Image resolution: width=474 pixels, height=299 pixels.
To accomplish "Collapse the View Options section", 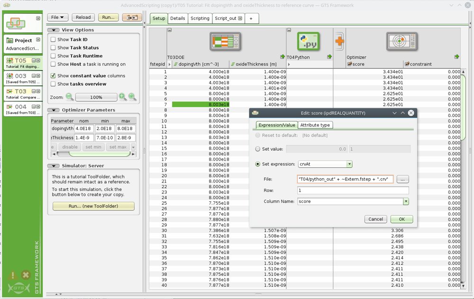I will 54,30.
